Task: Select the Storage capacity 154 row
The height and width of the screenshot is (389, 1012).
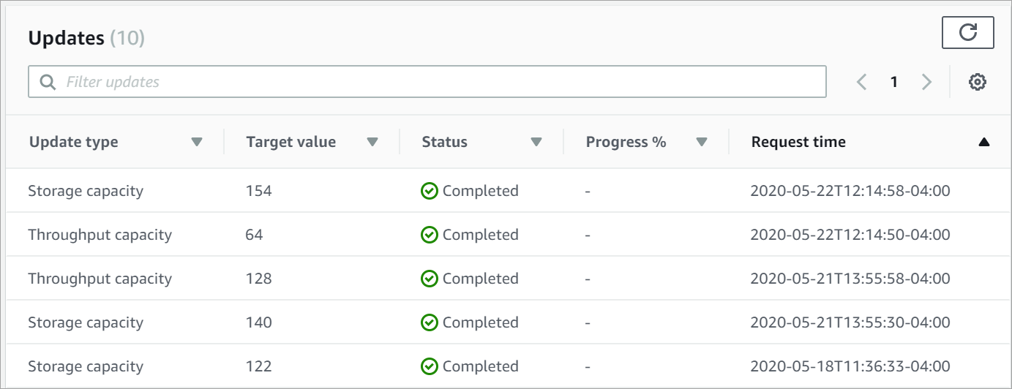Action: (x=86, y=191)
